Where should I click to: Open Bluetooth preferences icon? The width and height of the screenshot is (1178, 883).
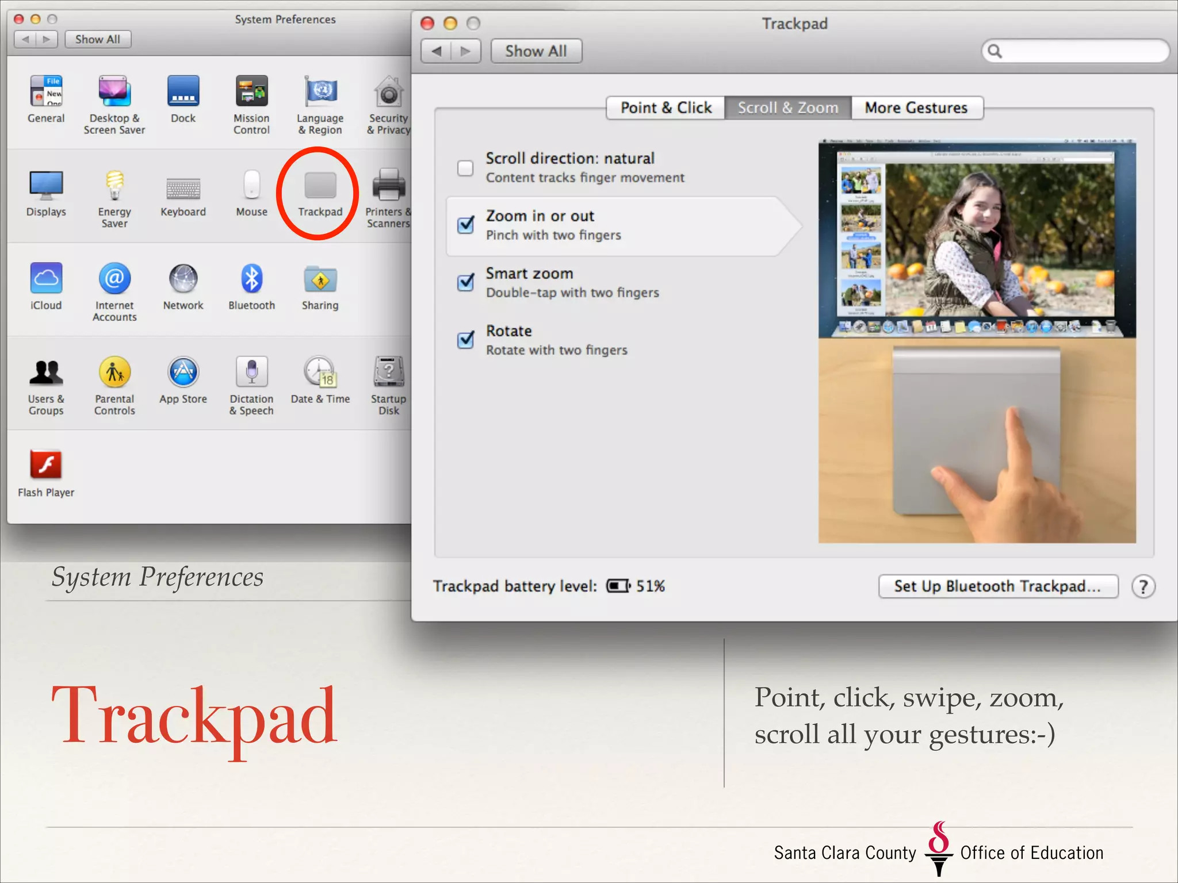point(251,278)
